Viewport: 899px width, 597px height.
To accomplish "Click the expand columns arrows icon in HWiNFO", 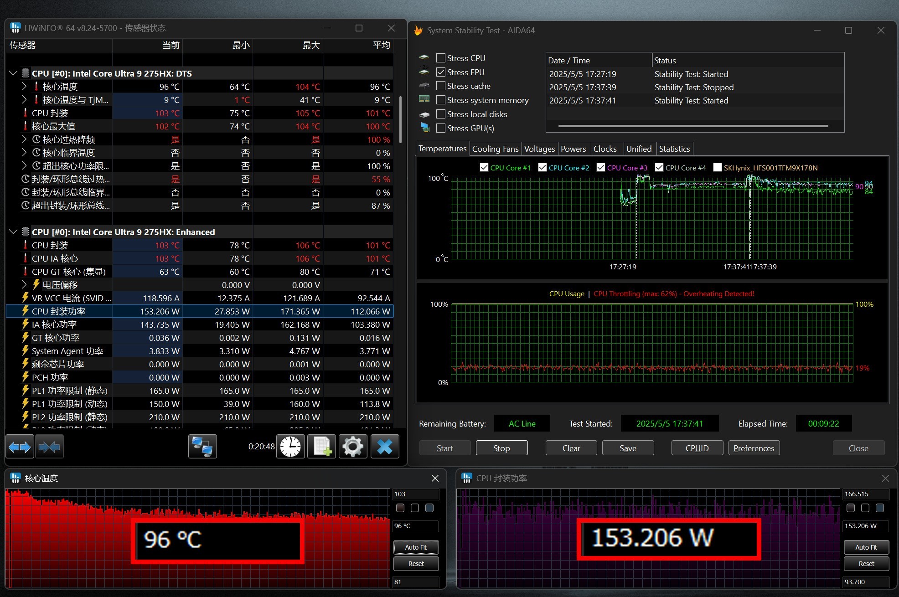I will [20, 447].
